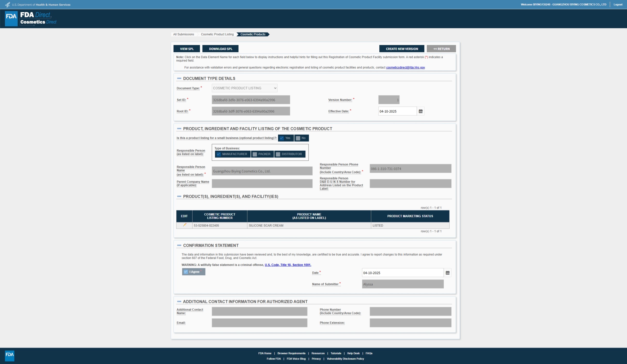Open the Cosmetic Product Listing breadcrumb

point(217,34)
